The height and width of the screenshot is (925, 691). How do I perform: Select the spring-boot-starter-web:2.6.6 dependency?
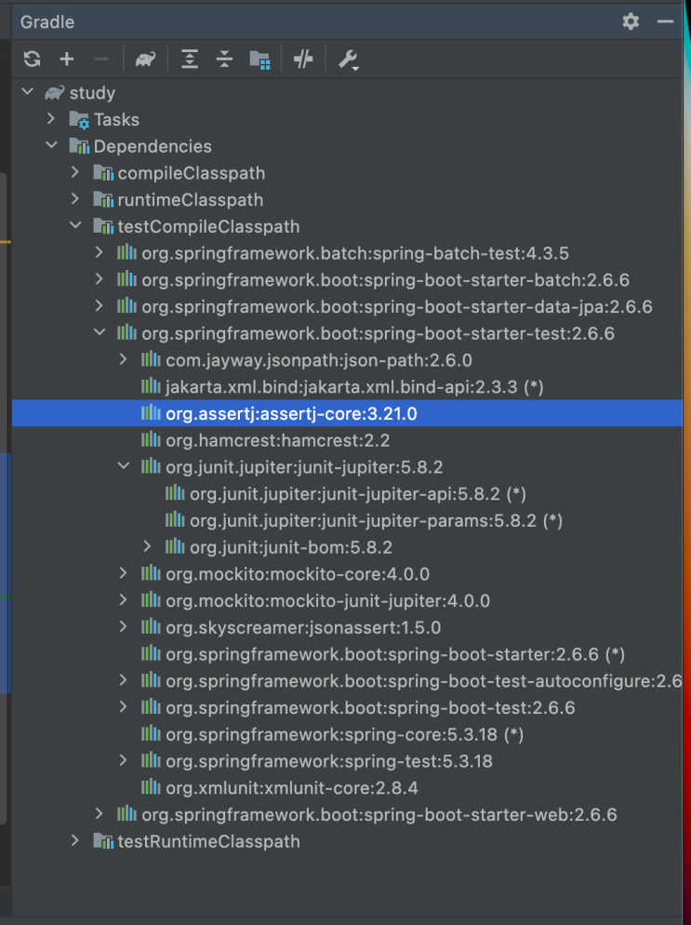(379, 814)
